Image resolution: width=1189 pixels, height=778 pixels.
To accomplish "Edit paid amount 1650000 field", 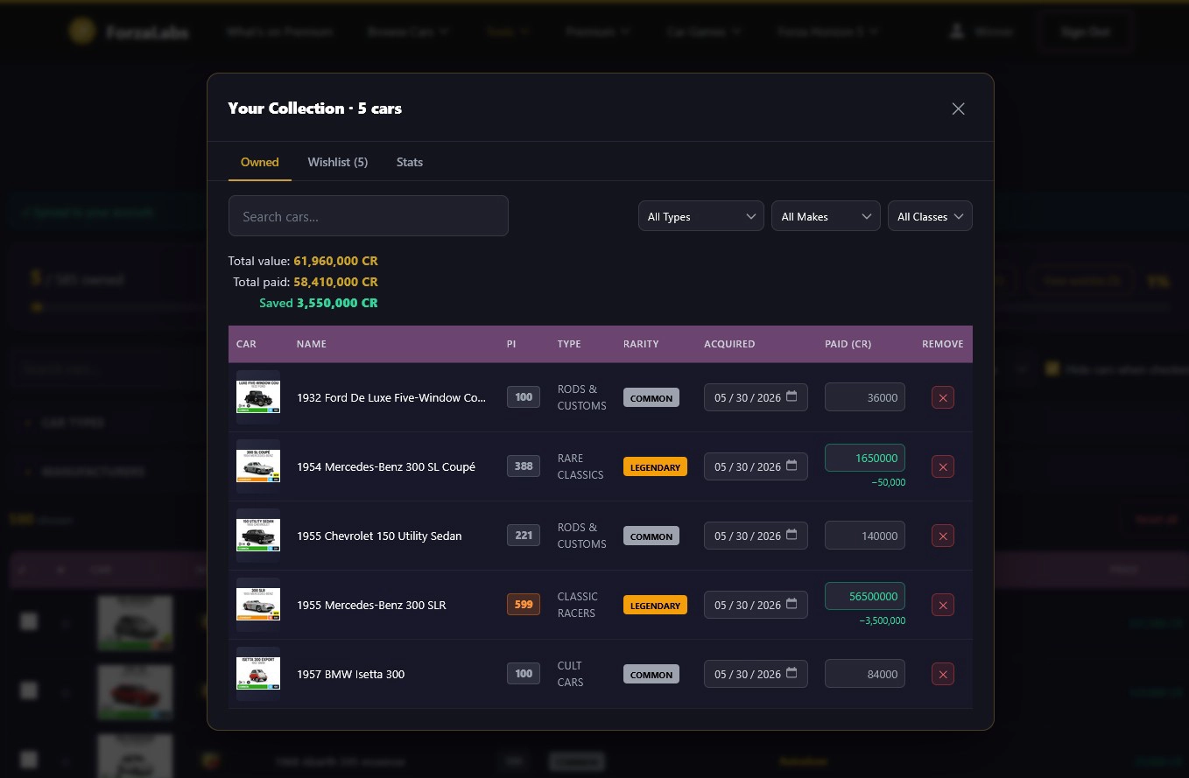I will (865, 458).
